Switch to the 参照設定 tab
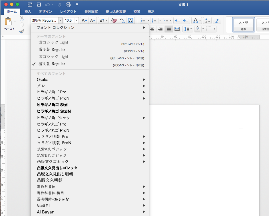Screen dimensions: 269x216 coord(91,11)
